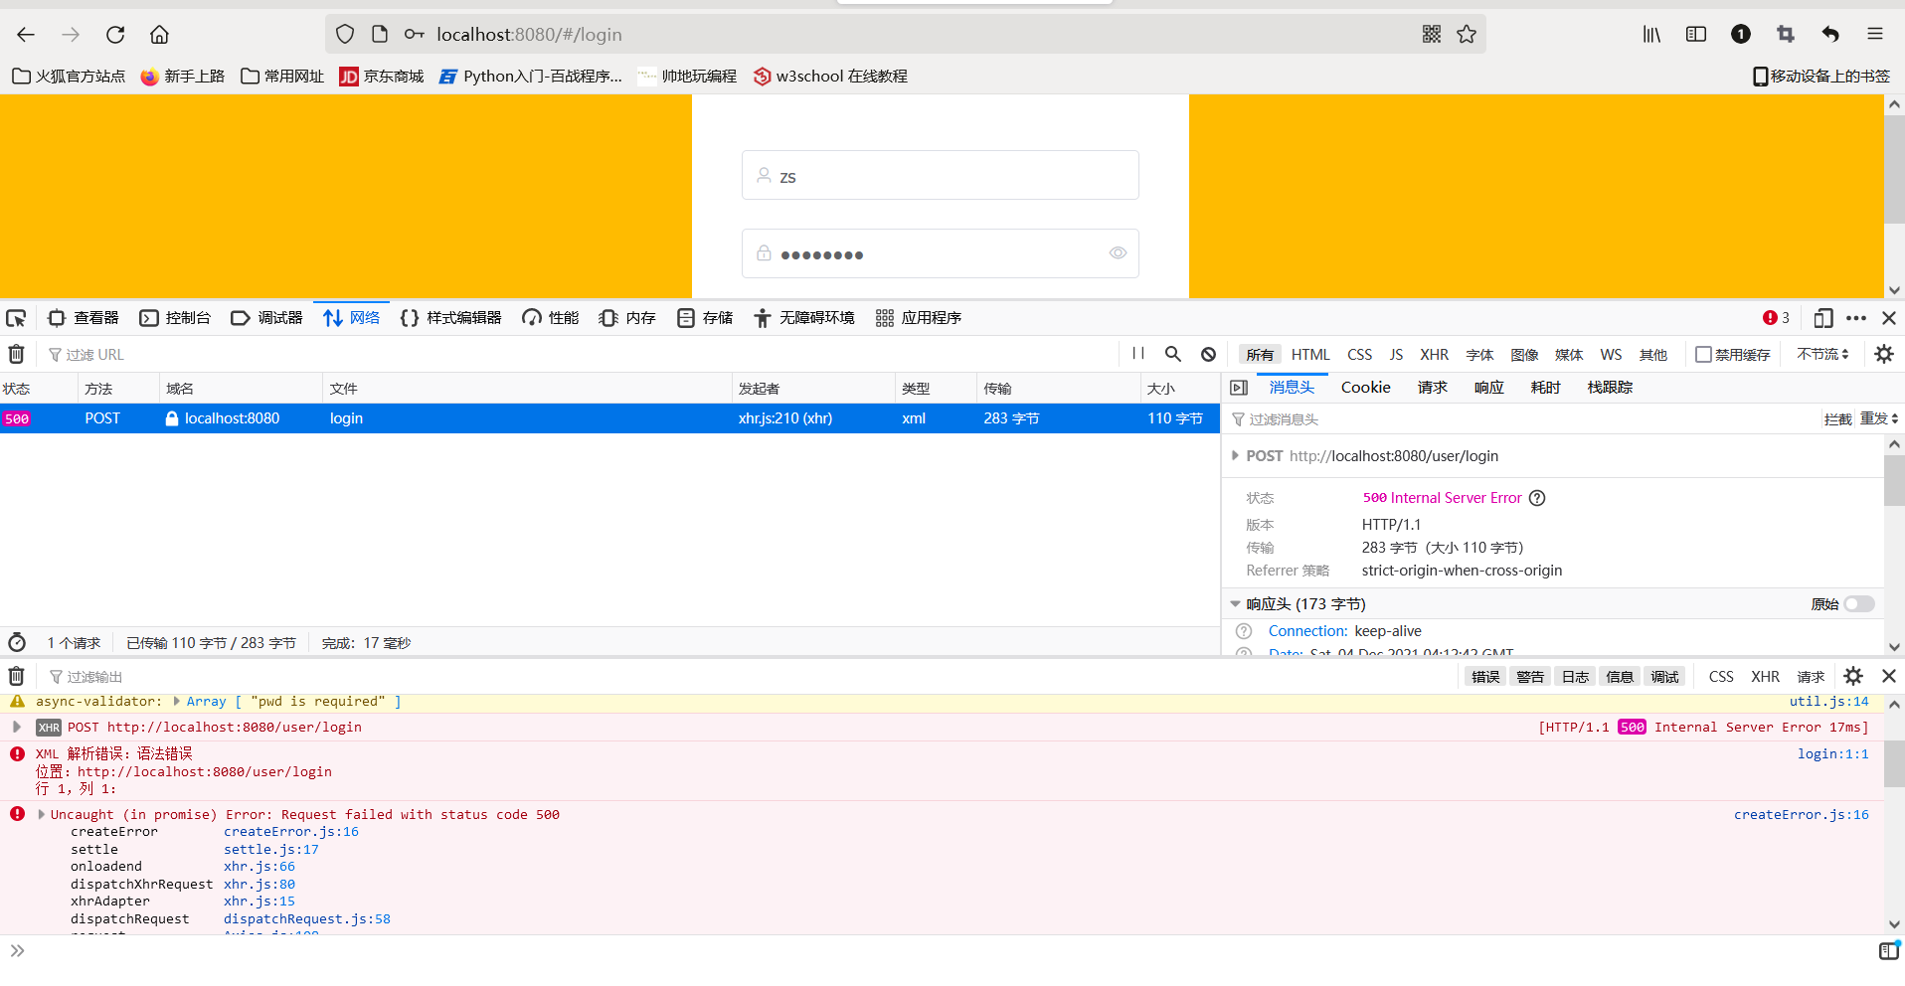The width and height of the screenshot is (1905, 986).
Task: Open the library icon in the toolbar
Action: click(1651, 34)
